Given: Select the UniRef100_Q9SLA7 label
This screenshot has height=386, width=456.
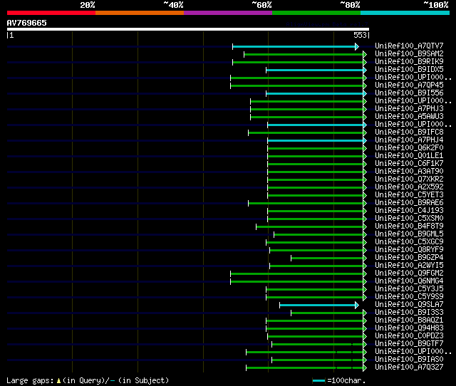Looking at the screenshot, I should coord(409,305).
